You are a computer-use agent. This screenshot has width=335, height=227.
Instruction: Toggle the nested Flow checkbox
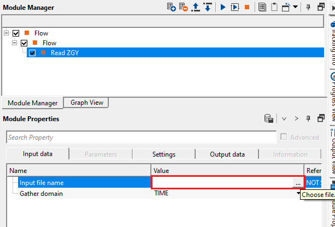(x=24, y=43)
